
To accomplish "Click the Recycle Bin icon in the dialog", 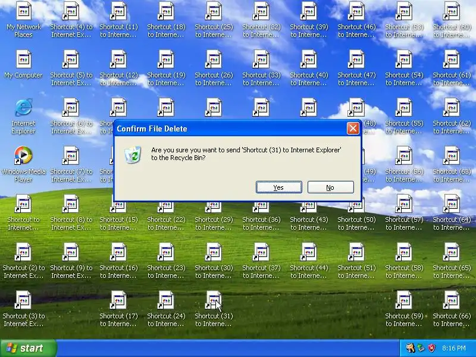I will (133, 154).
